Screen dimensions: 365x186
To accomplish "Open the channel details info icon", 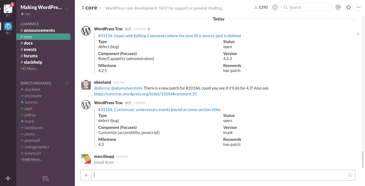I will click(x=275, y=7).
